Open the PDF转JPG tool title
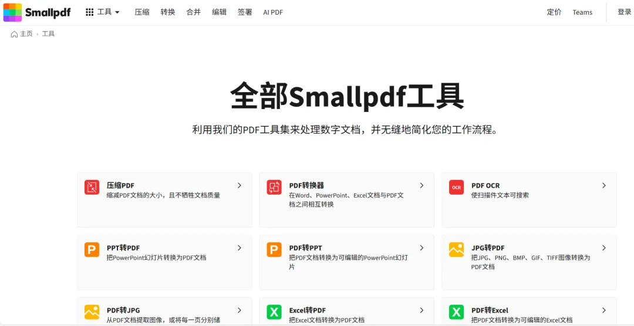 tap(123, 310)
